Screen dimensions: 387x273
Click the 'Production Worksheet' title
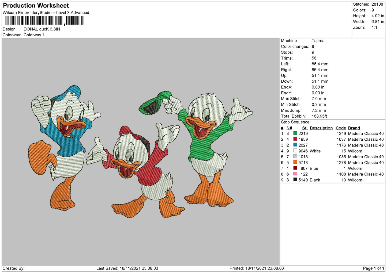pyautogui.click(x=36, y=6)
